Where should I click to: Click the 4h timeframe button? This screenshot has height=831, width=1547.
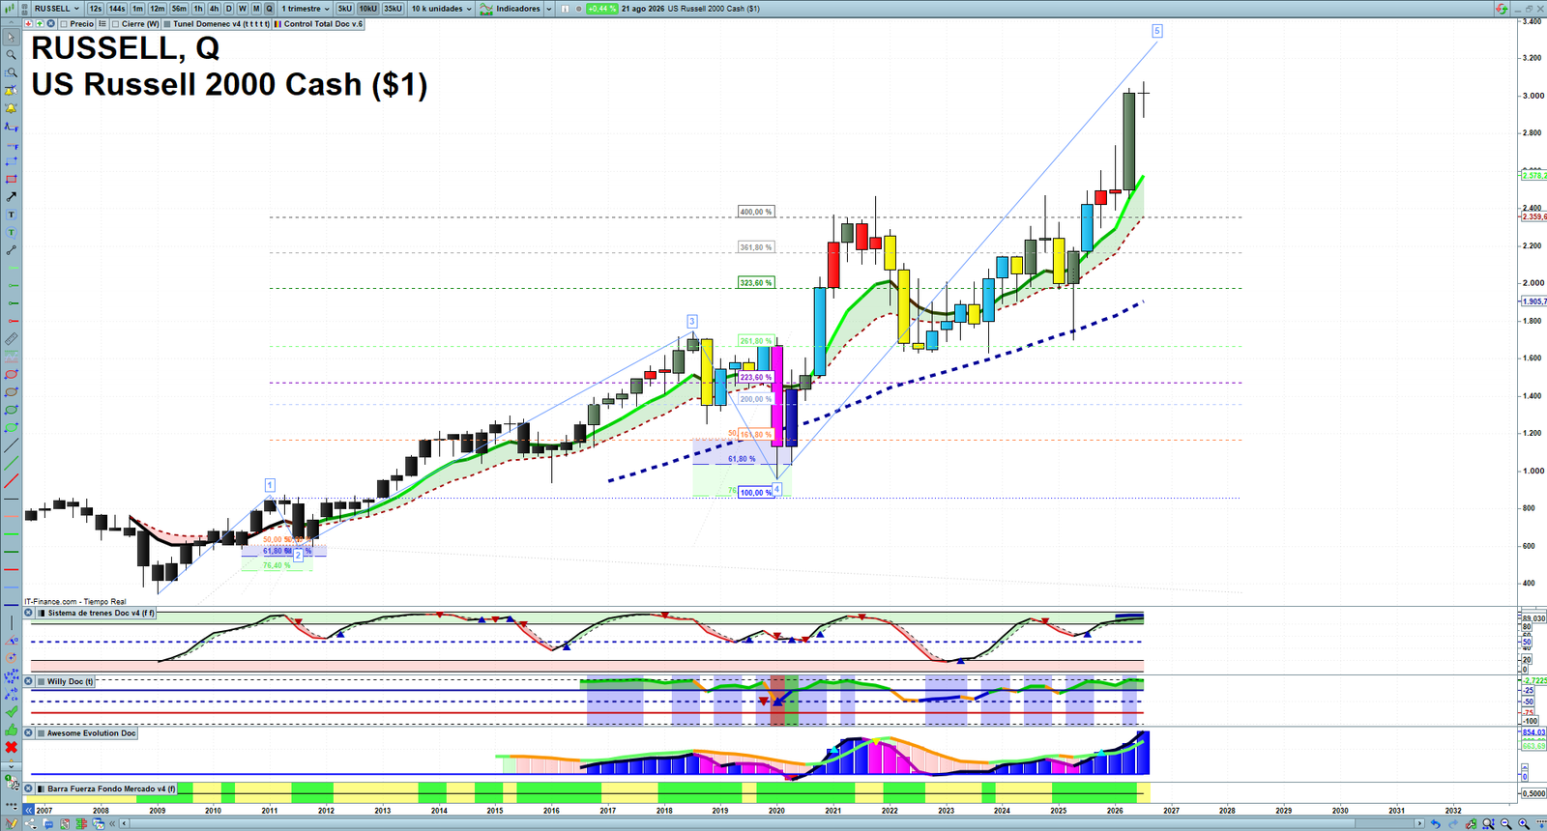click(x=215, y=9)
